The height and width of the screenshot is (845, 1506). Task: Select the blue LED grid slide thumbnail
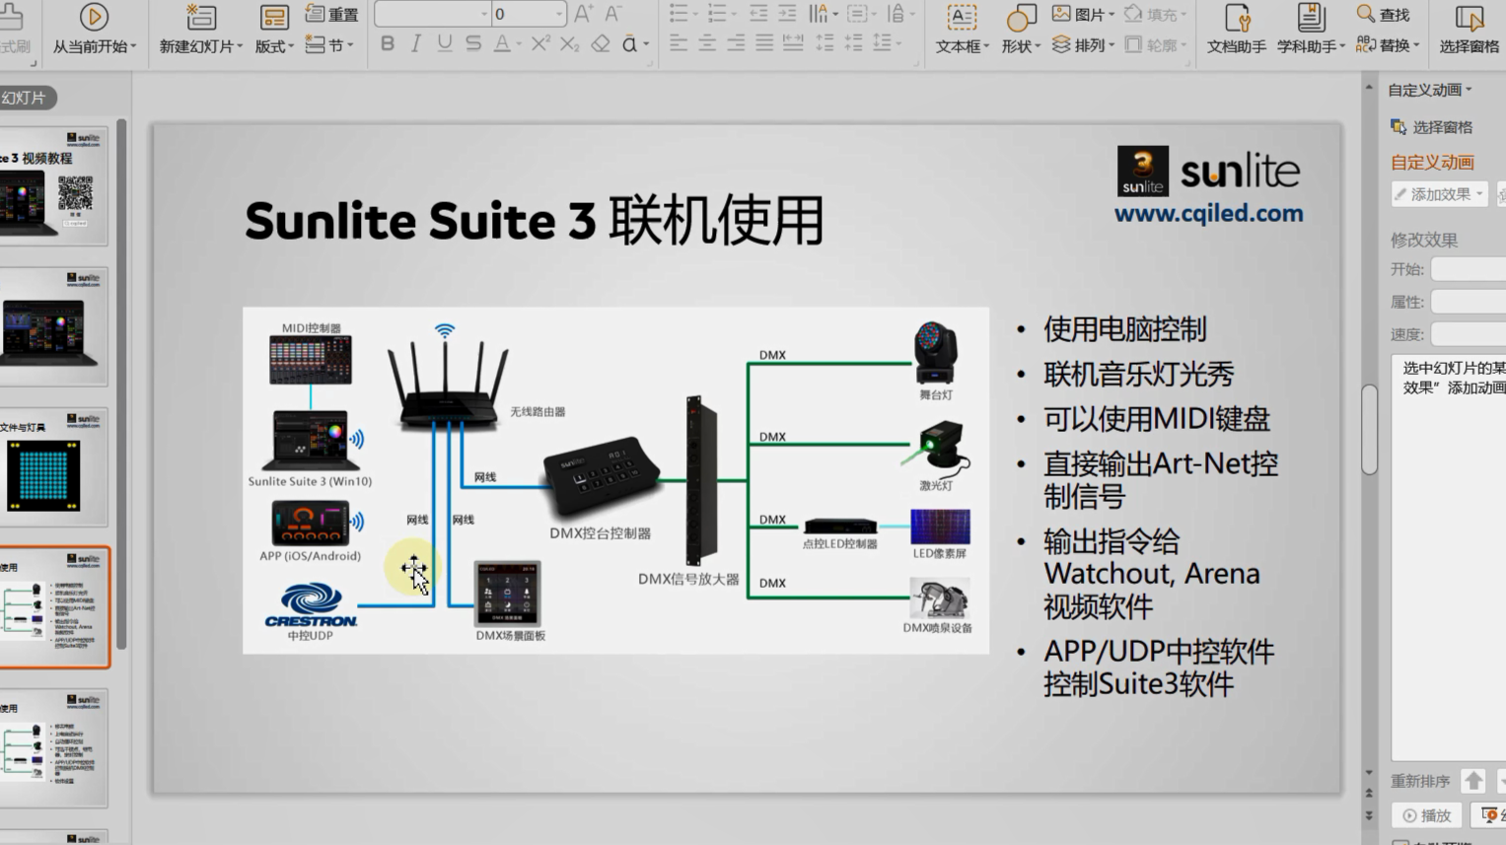[x=53, y=467]
